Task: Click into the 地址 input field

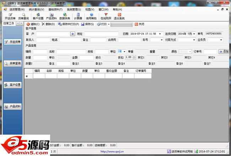Action: pos(101,34)
